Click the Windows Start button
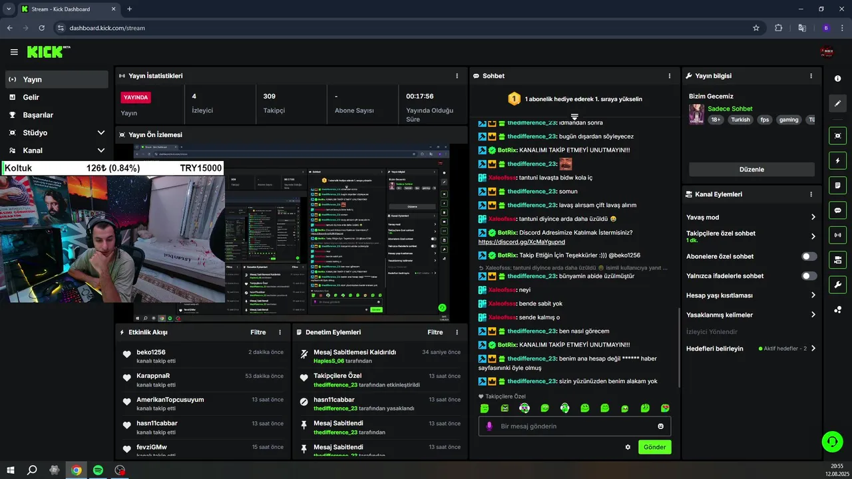Image resolution: width=852 pixels, height=479 pixels. coord(11,470)
